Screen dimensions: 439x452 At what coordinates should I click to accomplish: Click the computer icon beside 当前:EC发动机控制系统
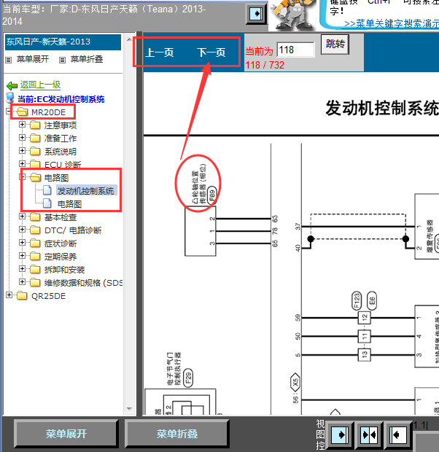click(x=10, y=98)
